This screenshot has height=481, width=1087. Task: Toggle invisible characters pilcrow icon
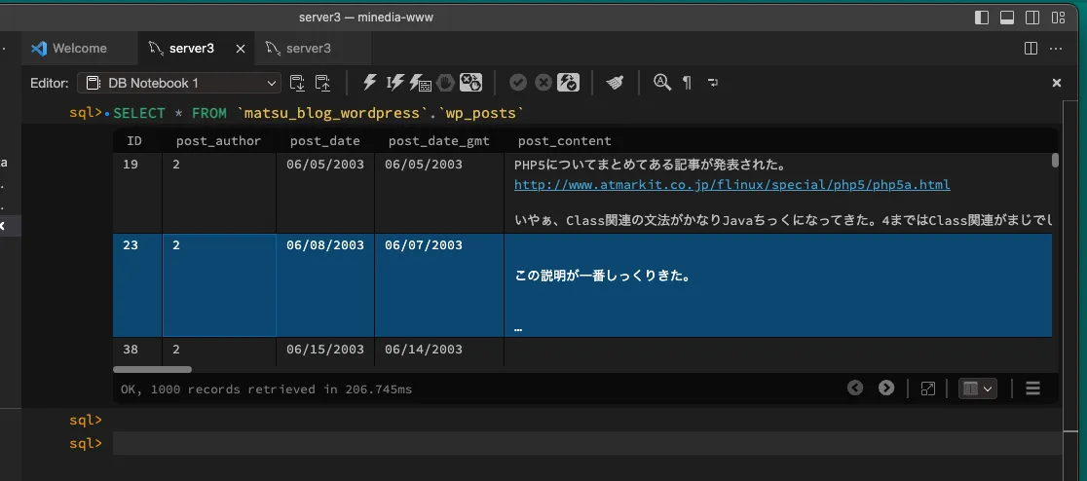[x=687, y=83]
